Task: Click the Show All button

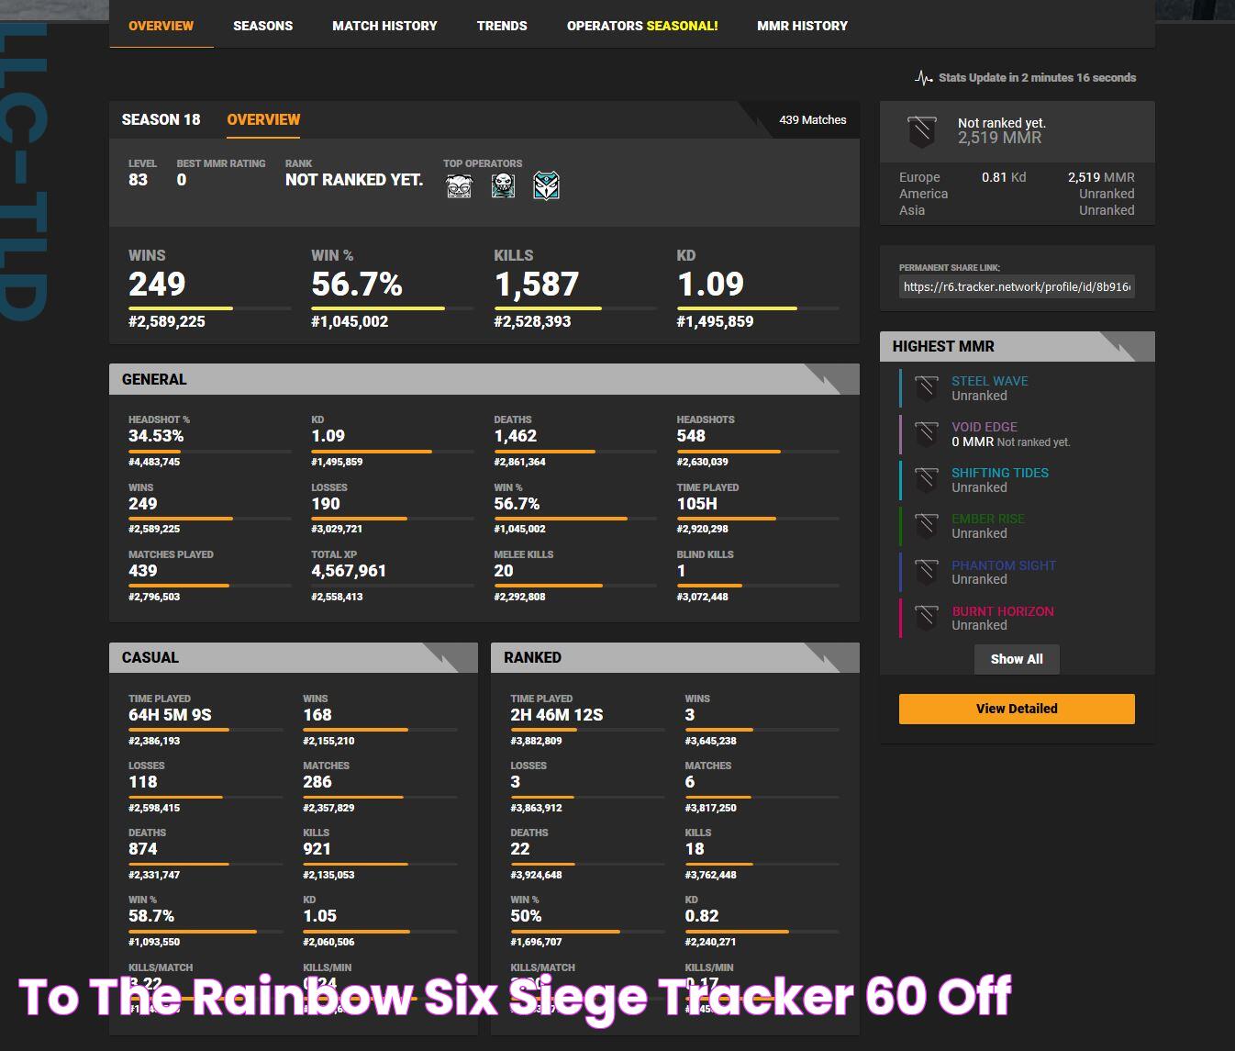Action: pos(1017,659)
